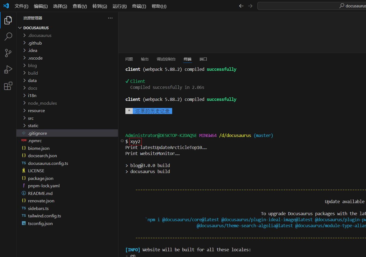
Task: Open pnpm-lock.yaml file
Action: (x=67, y=186)
